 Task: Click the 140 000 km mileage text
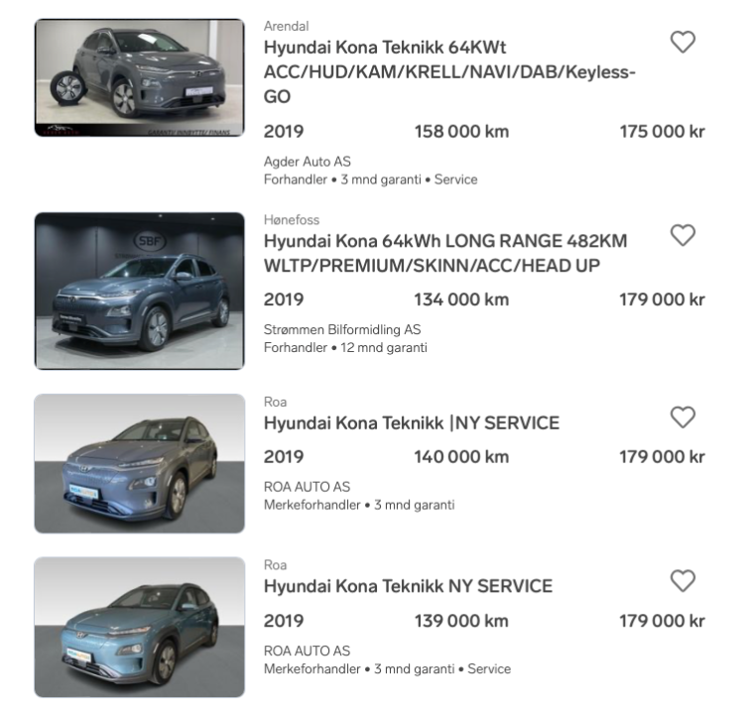[x=461, y=457]
